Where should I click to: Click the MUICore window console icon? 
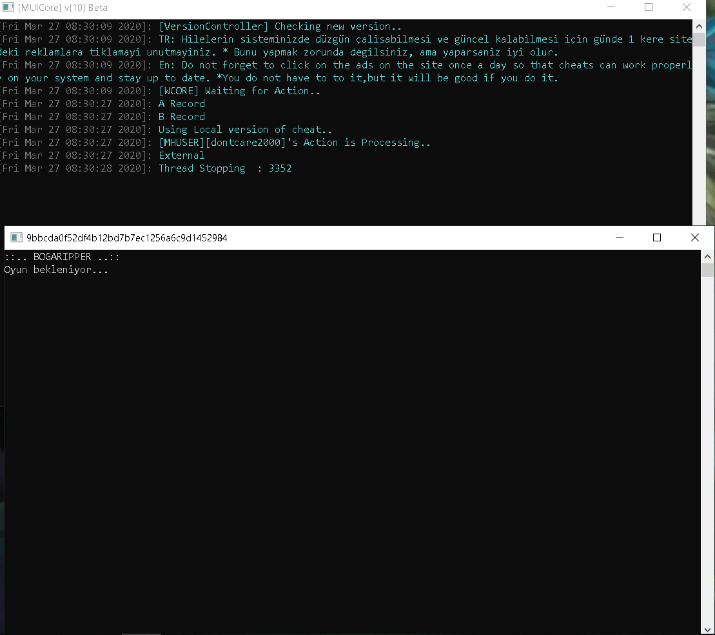(8, 7)
